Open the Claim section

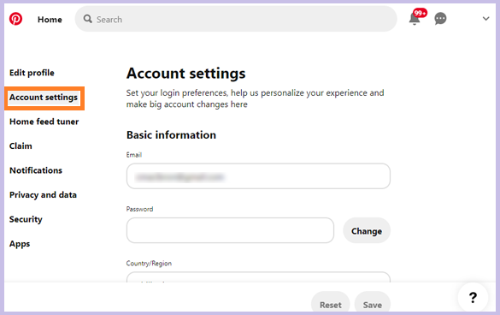(21, 146)
